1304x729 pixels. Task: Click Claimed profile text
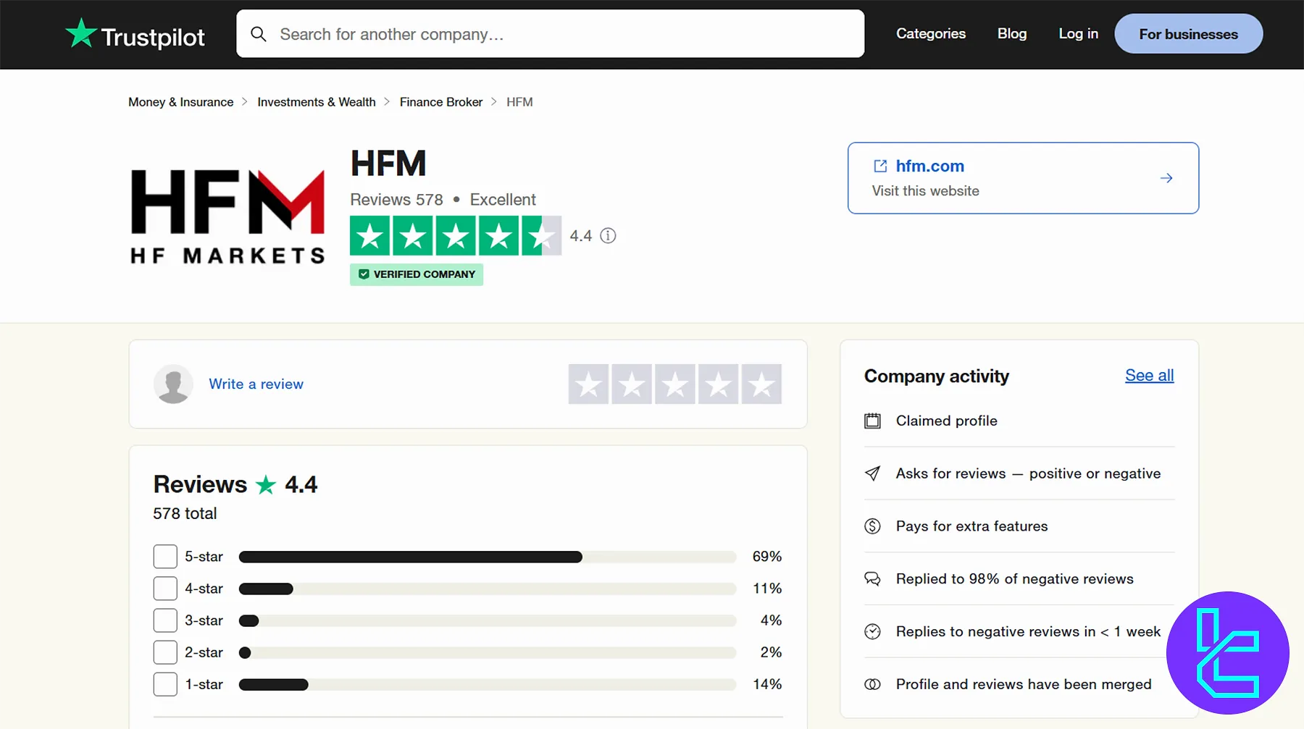tap(947, 421)
